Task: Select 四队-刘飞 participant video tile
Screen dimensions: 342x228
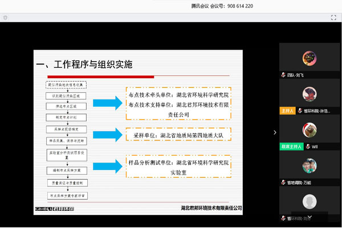Action: tap(310, 59)
